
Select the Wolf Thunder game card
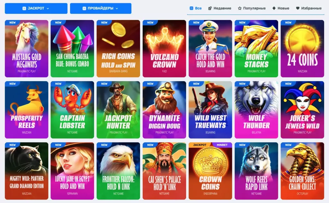click(x=256, y=110)
